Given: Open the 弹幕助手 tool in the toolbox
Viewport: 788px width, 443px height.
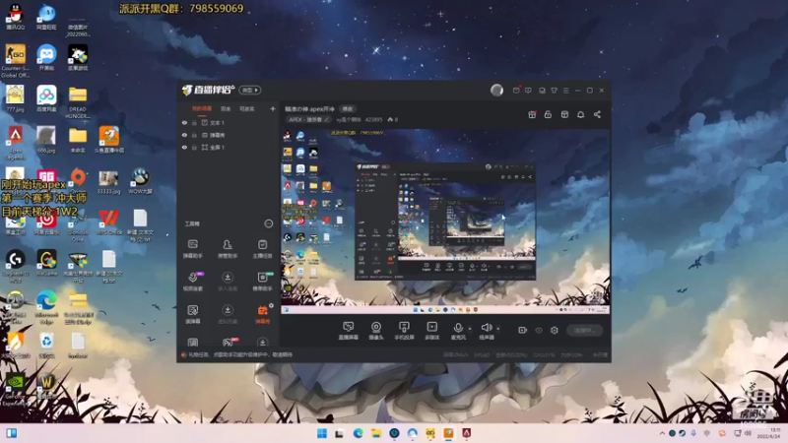Looking at the screenshot, I should pos(192,248).
